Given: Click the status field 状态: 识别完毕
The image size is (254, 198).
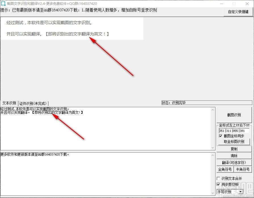Looking at the screenshot, I should (x=207, y=103).
